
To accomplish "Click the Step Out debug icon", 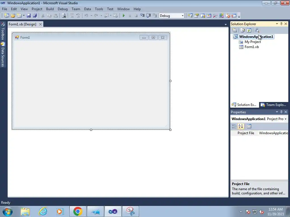I will pyautogui.click(x=155, y=16).
